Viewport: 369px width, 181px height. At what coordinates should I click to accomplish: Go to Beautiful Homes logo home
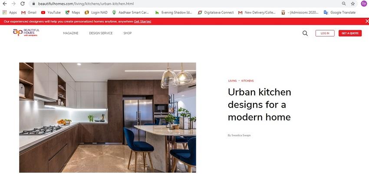tap(26, 33)
